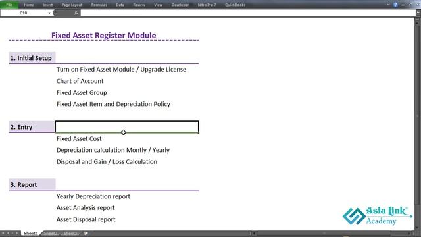Click inside the formula bar
Viewport: 421px width, 237px height.
248,13
